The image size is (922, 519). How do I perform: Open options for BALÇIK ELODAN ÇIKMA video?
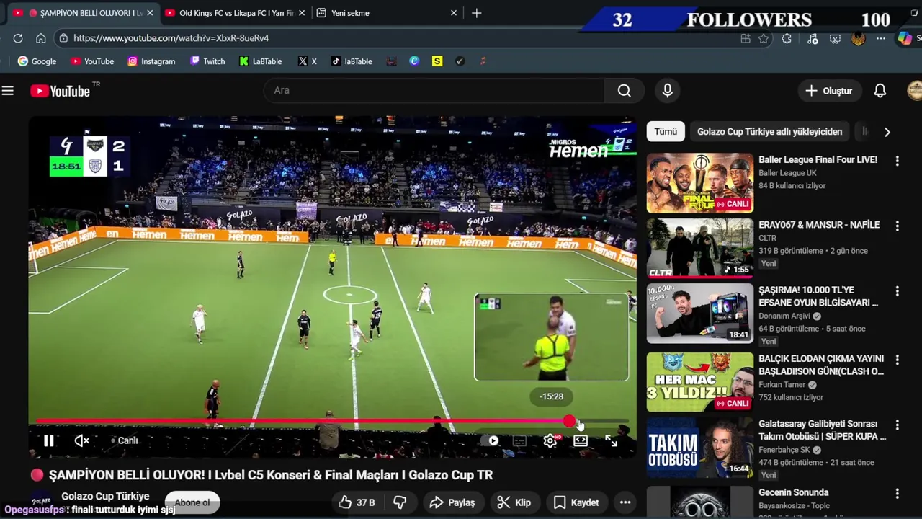[x=897, y=359]
